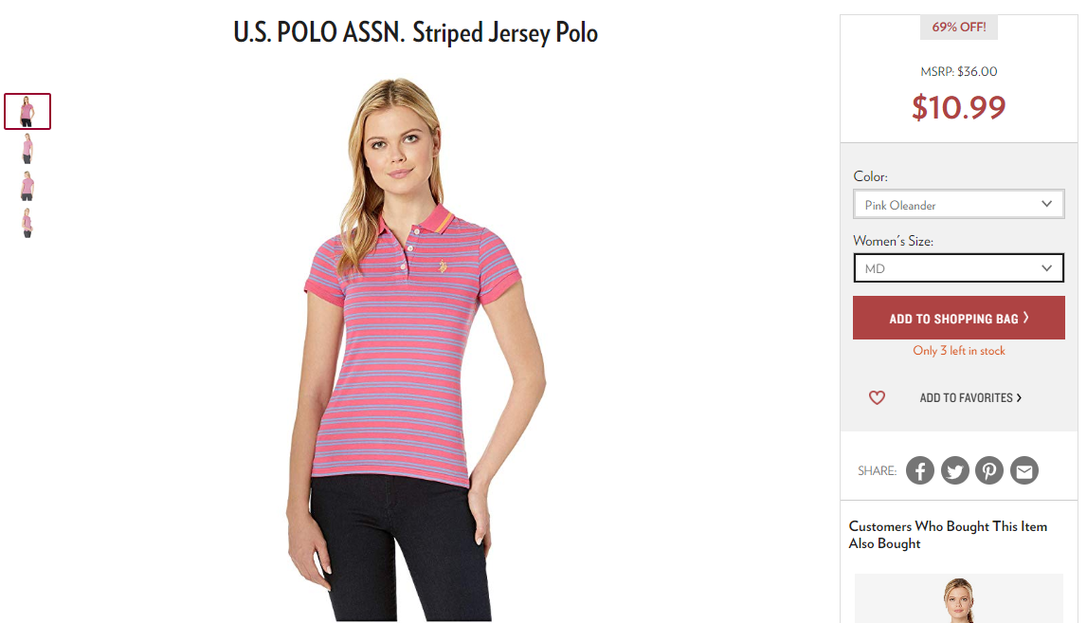Click arrow beside Add to Favorites
Image resolution: width=1087 pixels, height=623 pixels.
1019,397
